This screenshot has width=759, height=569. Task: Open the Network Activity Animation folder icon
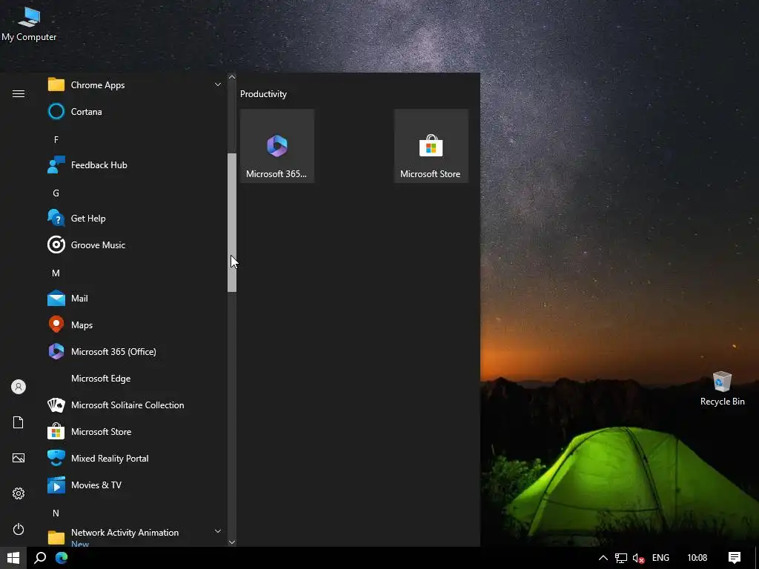coord(56,537)
